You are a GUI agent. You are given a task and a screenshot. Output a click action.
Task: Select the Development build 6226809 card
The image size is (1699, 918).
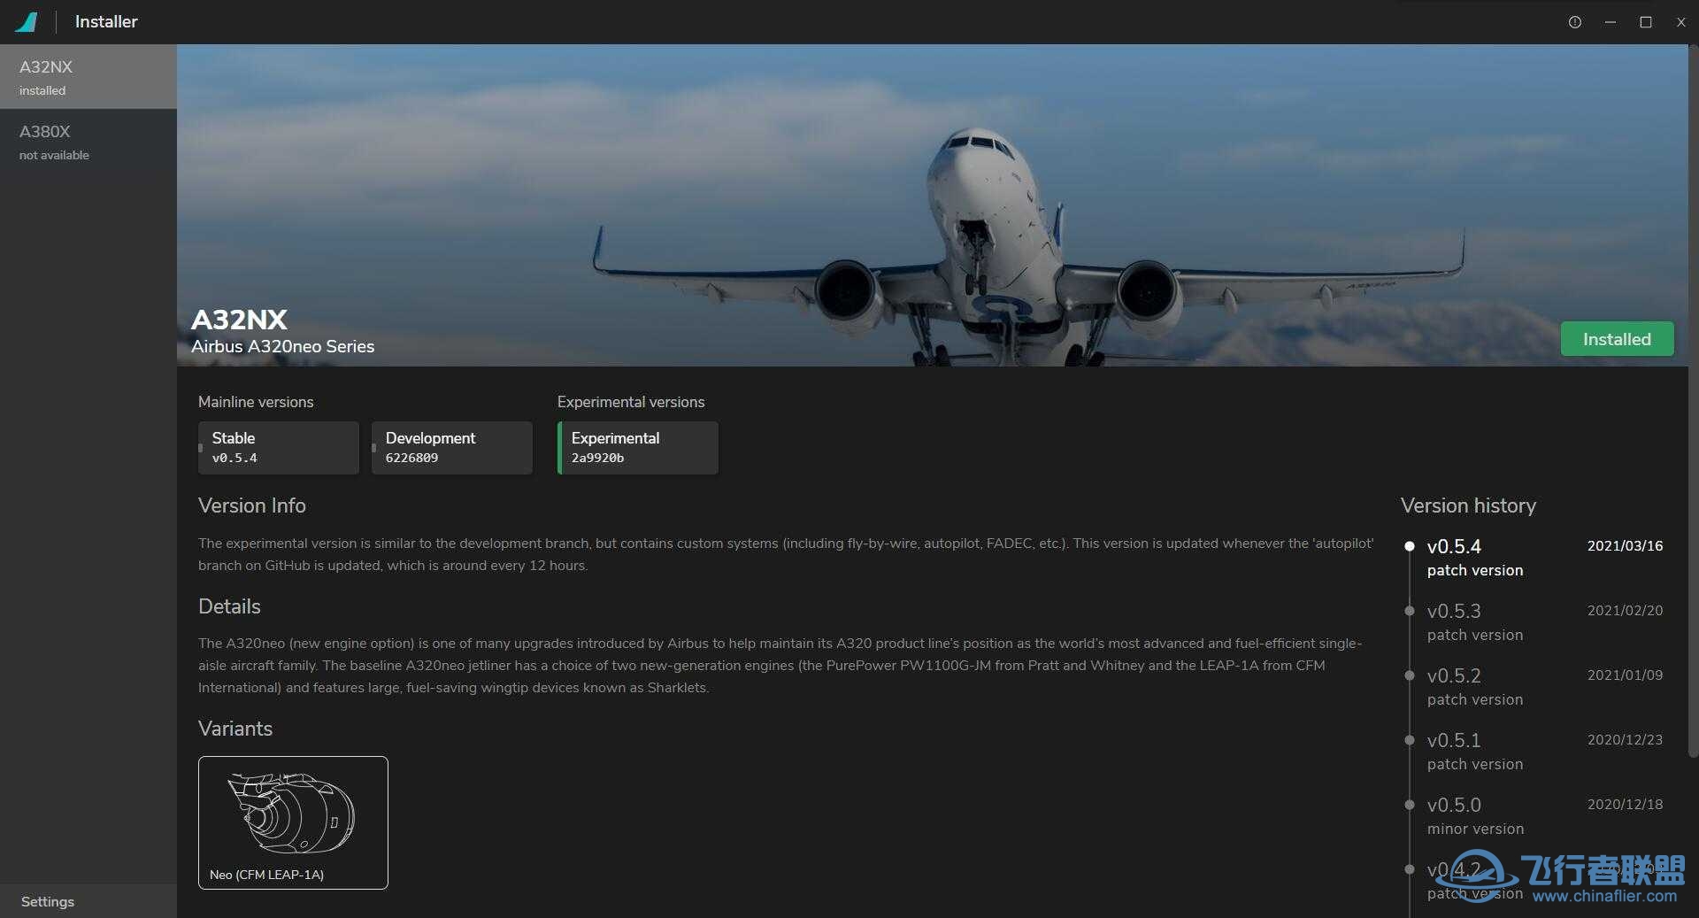tap(451, 448)
